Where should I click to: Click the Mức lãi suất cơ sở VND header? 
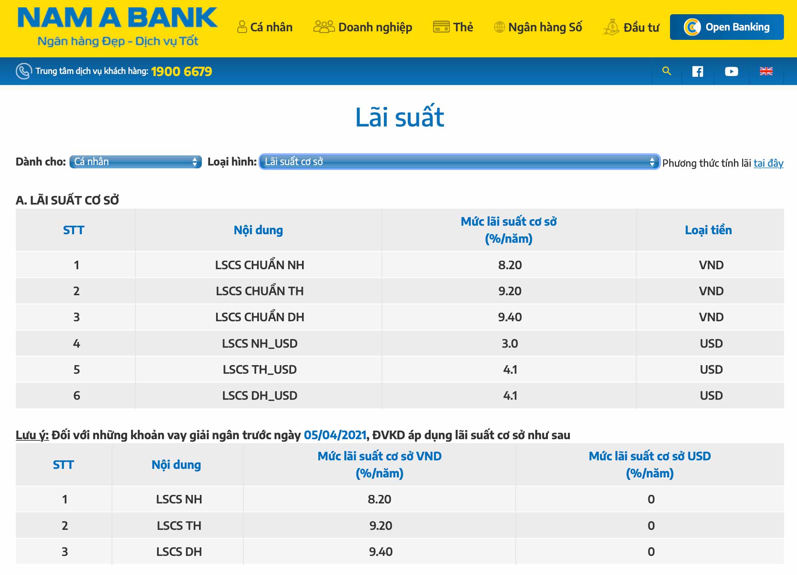point(379,464)
